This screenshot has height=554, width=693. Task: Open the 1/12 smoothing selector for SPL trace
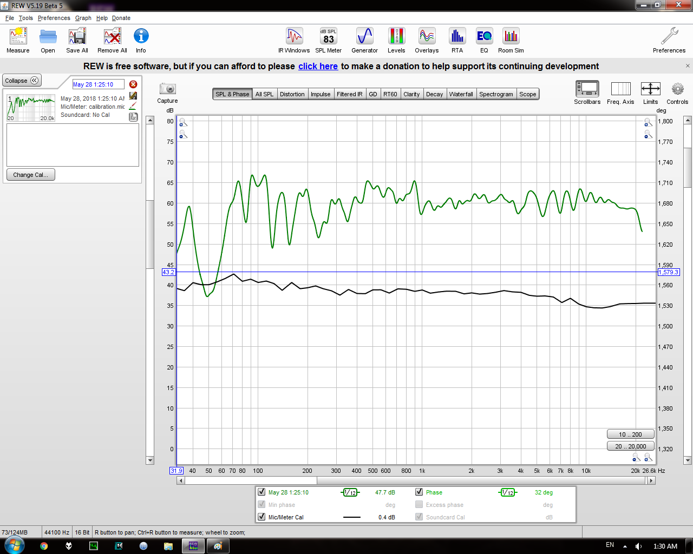pos(350,492)
